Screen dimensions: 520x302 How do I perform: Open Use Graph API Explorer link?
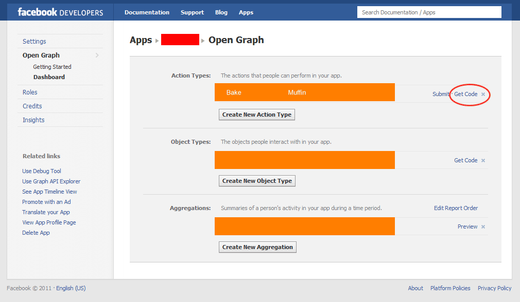point(51,181)
